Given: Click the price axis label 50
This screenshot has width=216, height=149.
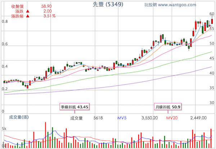Looking at the screenshot, I should pyautogui.click(x=212, y=44).
